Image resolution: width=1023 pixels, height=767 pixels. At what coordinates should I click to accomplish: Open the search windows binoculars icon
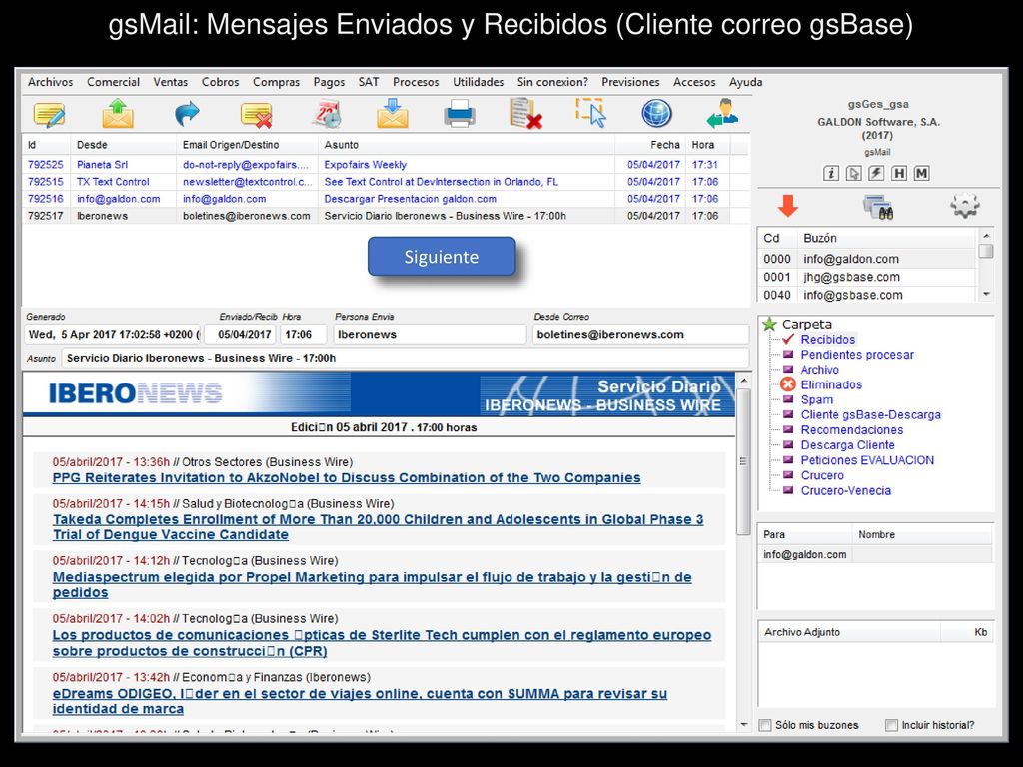[878, 208]
